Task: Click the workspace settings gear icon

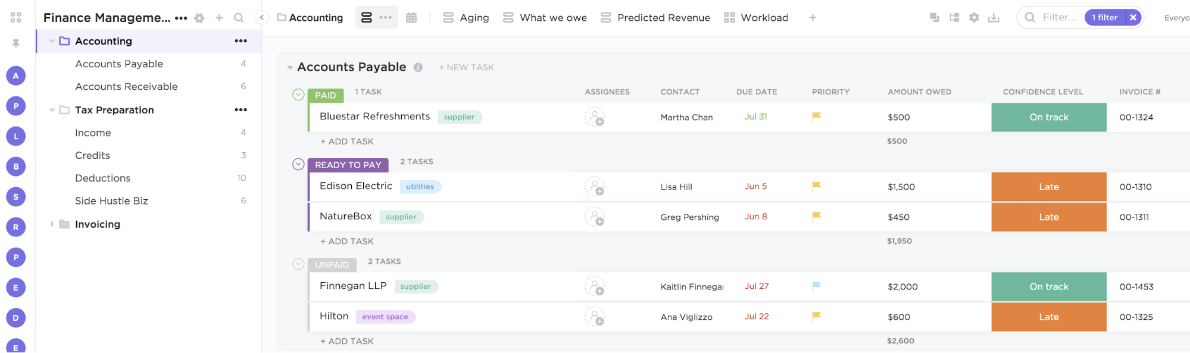Action: click(199, 18)
